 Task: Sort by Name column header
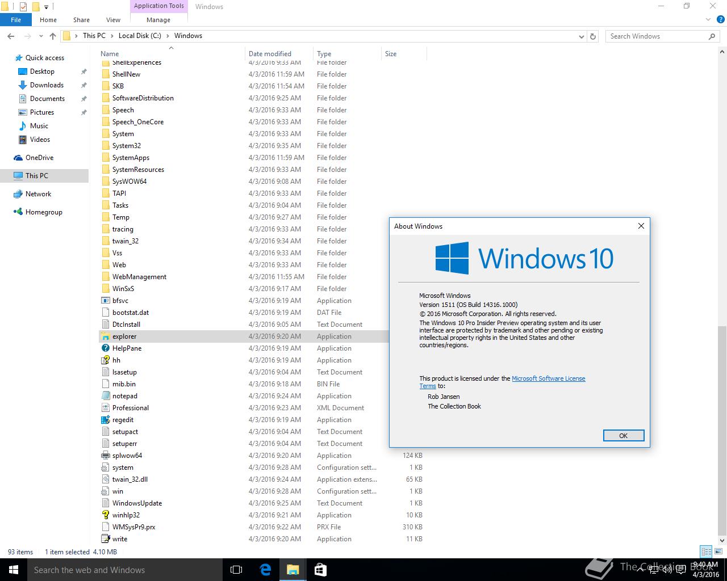click(x=172, y=54)
